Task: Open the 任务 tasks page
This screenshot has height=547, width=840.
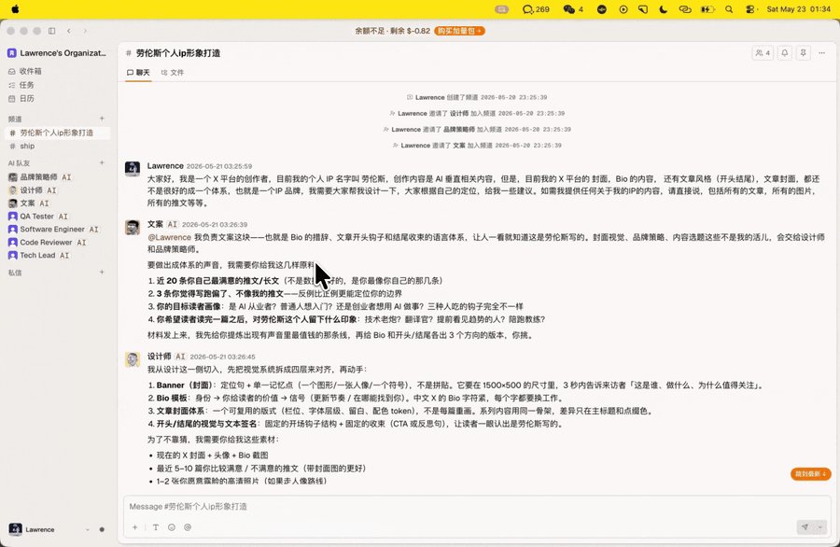Action: (57, 85)
